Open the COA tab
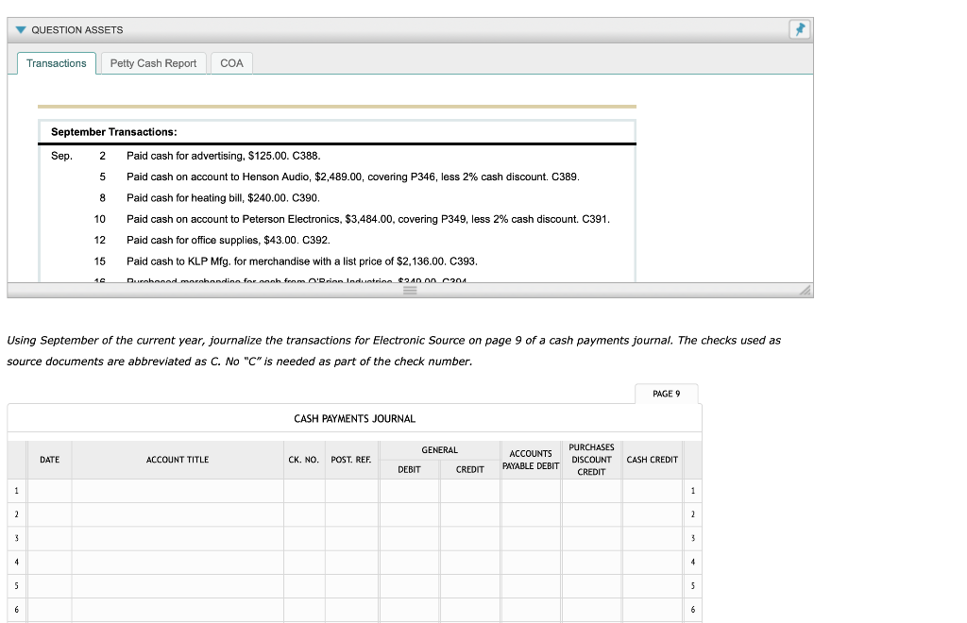Viewport: 967px width, 623px height. tap(232, 63)
